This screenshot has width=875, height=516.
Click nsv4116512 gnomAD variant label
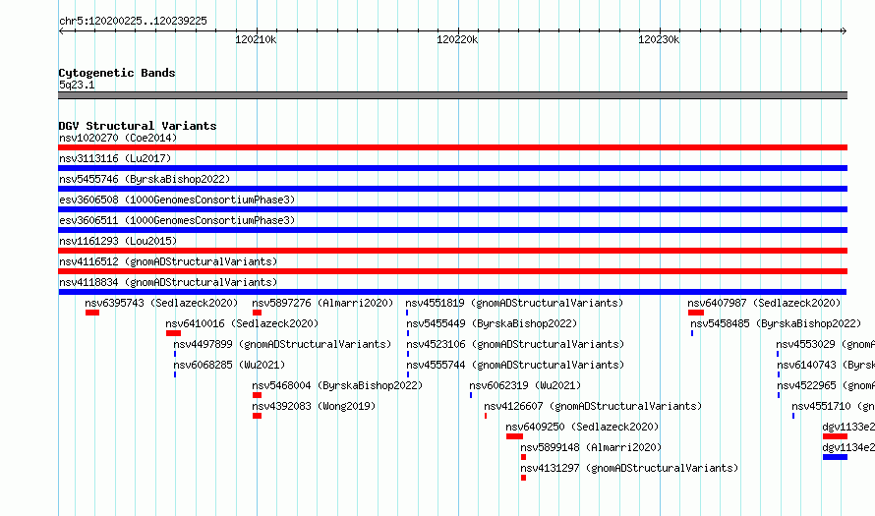(x=168, y=261)
